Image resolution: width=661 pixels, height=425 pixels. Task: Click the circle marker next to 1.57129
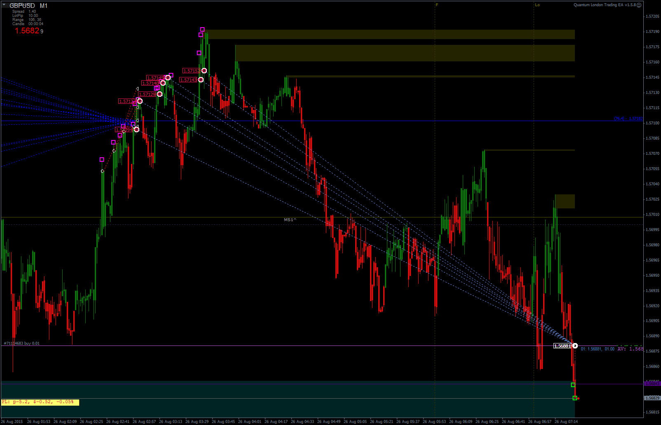pos(159,94)
